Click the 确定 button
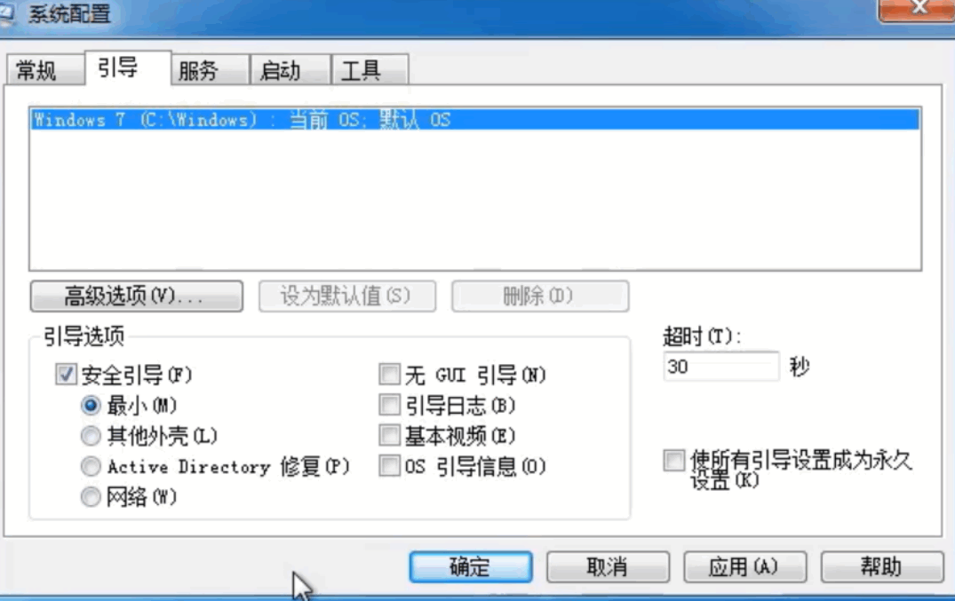The image size is (955, 601). pyautogui.click(x=471, y=567)
